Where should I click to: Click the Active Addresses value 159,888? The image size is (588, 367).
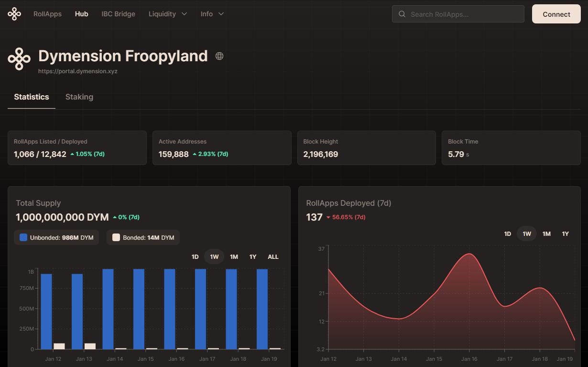174,154
